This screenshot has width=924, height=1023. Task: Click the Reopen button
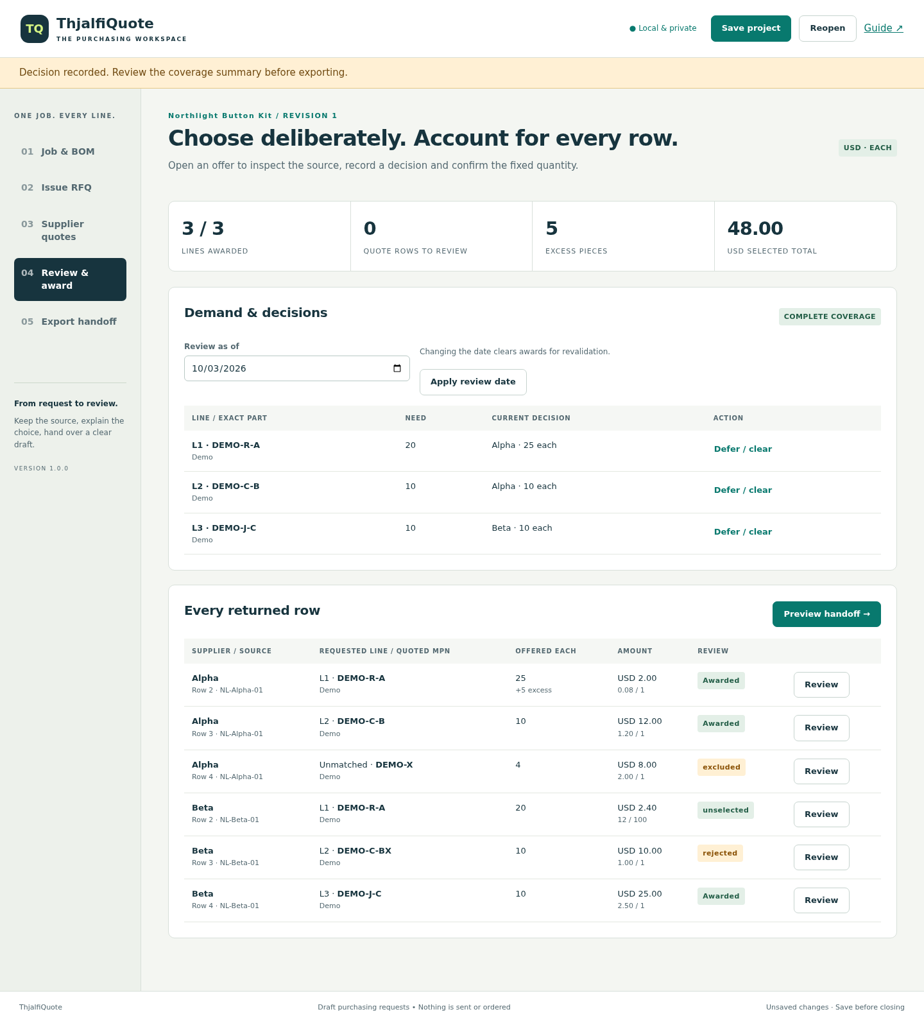pos(827,28)
